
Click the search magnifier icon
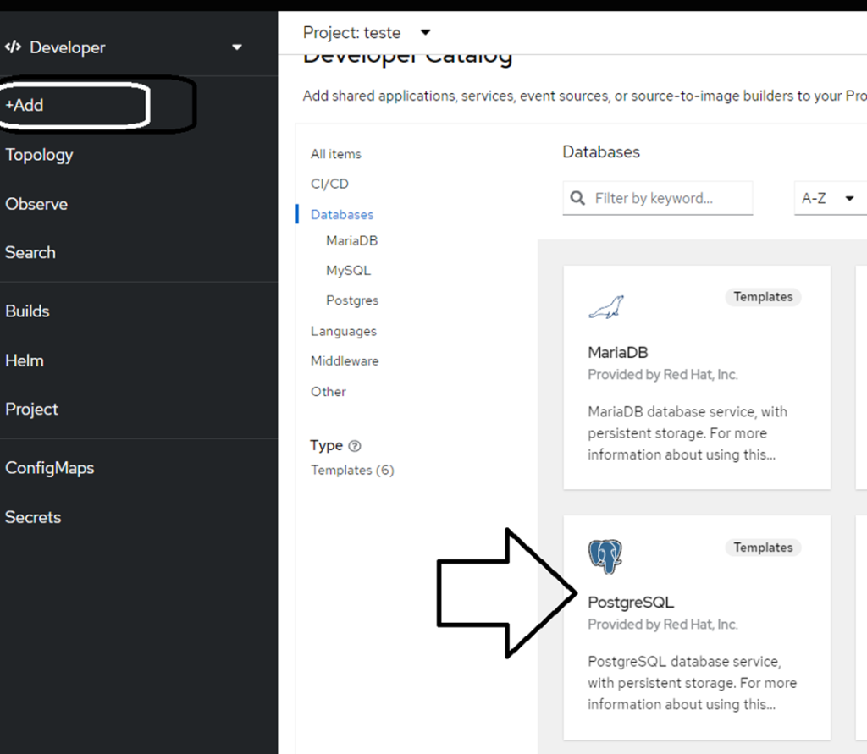pyautogui.click(x=577, y=198)
